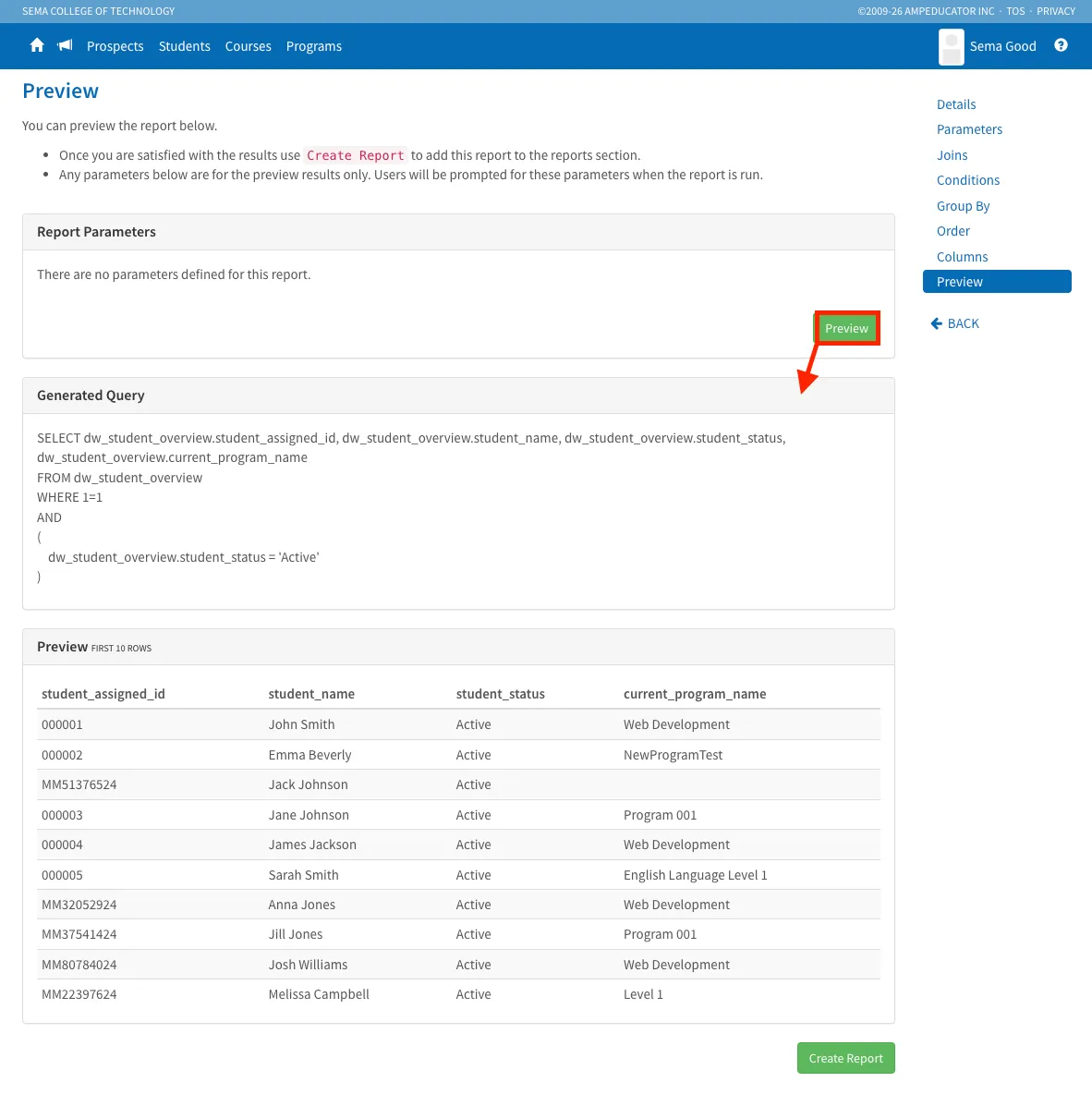Open the Courses menu

point(248,46)
